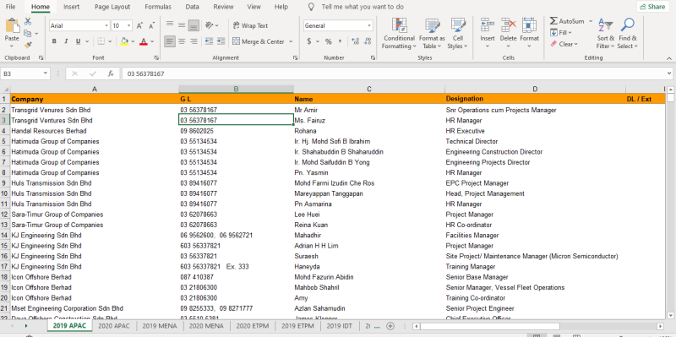Click AutoSum button
Image resolution: width=676 pixels, height=337 pixels.
click(567, 21)
